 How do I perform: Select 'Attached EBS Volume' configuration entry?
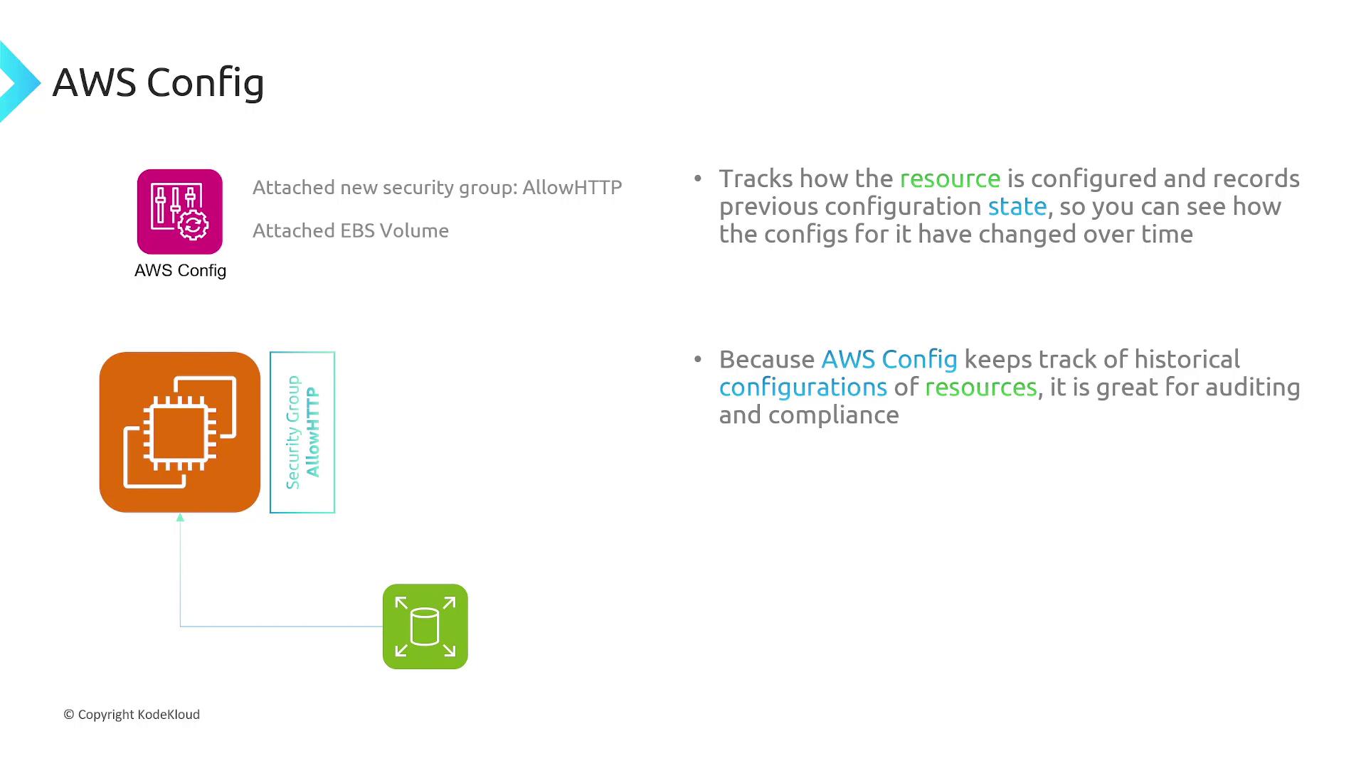point(350,230)
